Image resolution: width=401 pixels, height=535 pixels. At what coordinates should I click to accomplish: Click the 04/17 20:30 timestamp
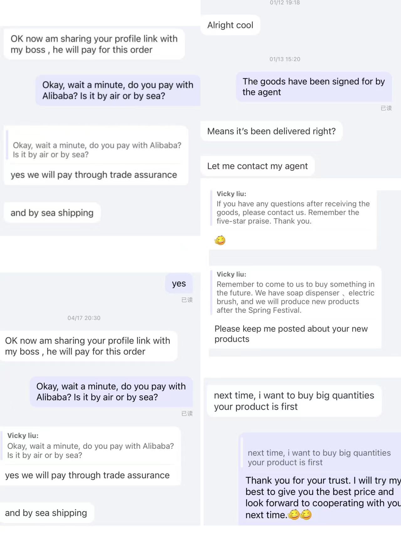[x=84, y=318]
